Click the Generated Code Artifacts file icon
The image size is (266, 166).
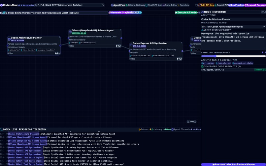[x=202, y=67]
